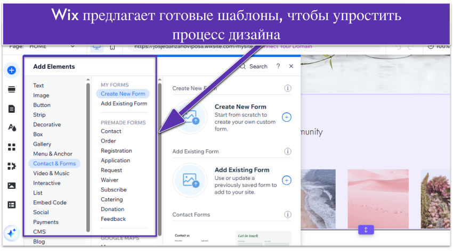Image resolution: width=453 pixels, height=251 pixels.
Task: Open the Page HOME dropdown
Action: [42, 46]
